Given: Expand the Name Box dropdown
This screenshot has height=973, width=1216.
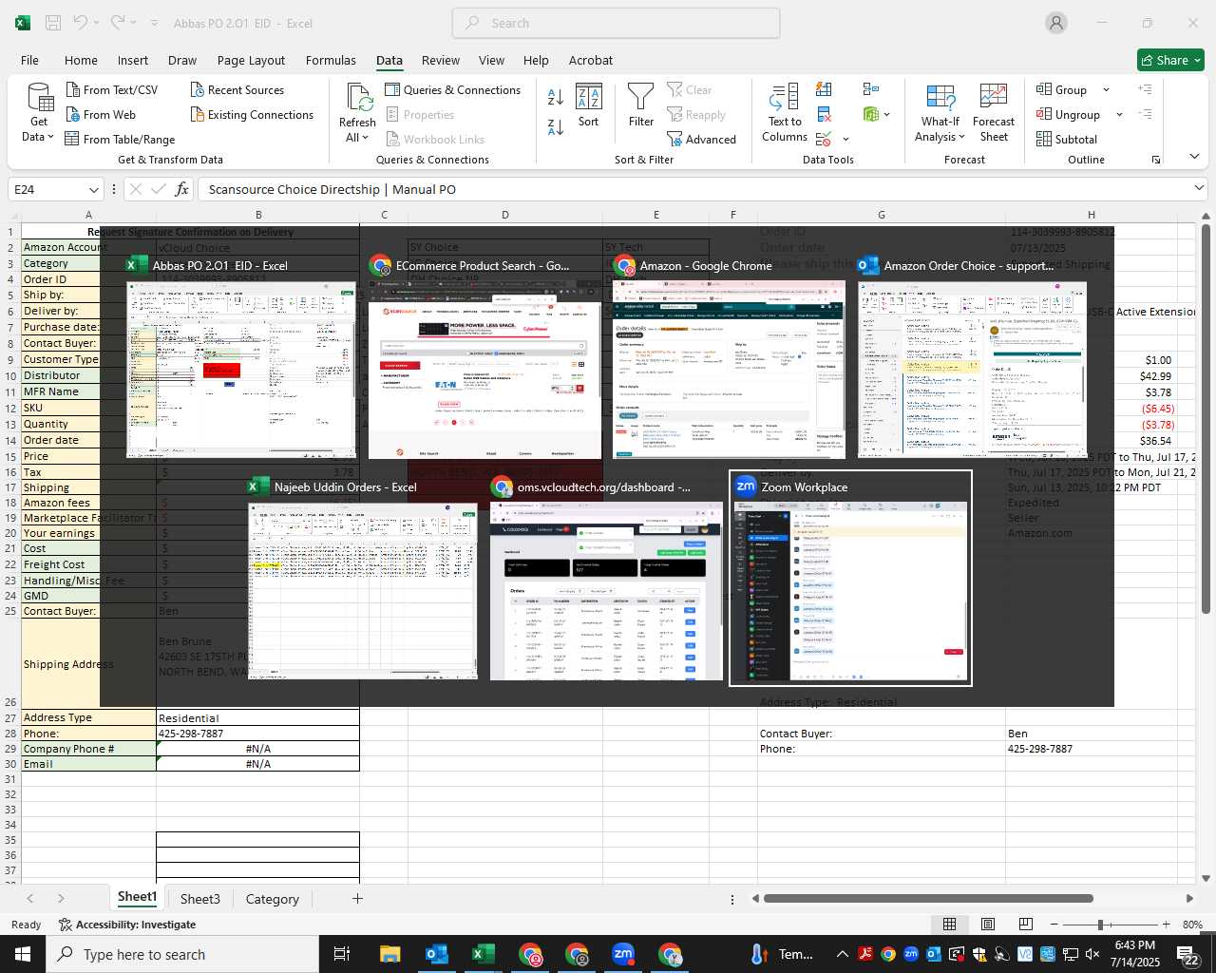Looking at the screenshot, I should point(93,189).
